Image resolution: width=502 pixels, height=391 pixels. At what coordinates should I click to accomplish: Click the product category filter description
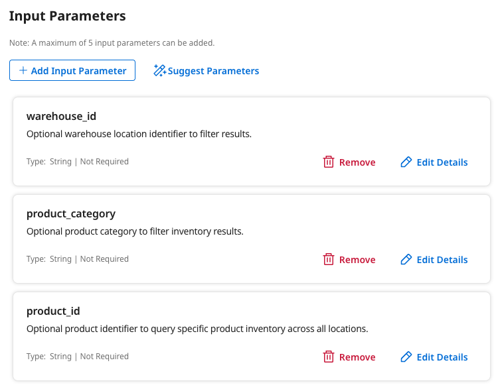click(x=135, y=231)
